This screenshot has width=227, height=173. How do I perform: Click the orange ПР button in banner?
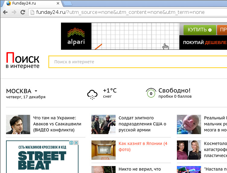222,30
